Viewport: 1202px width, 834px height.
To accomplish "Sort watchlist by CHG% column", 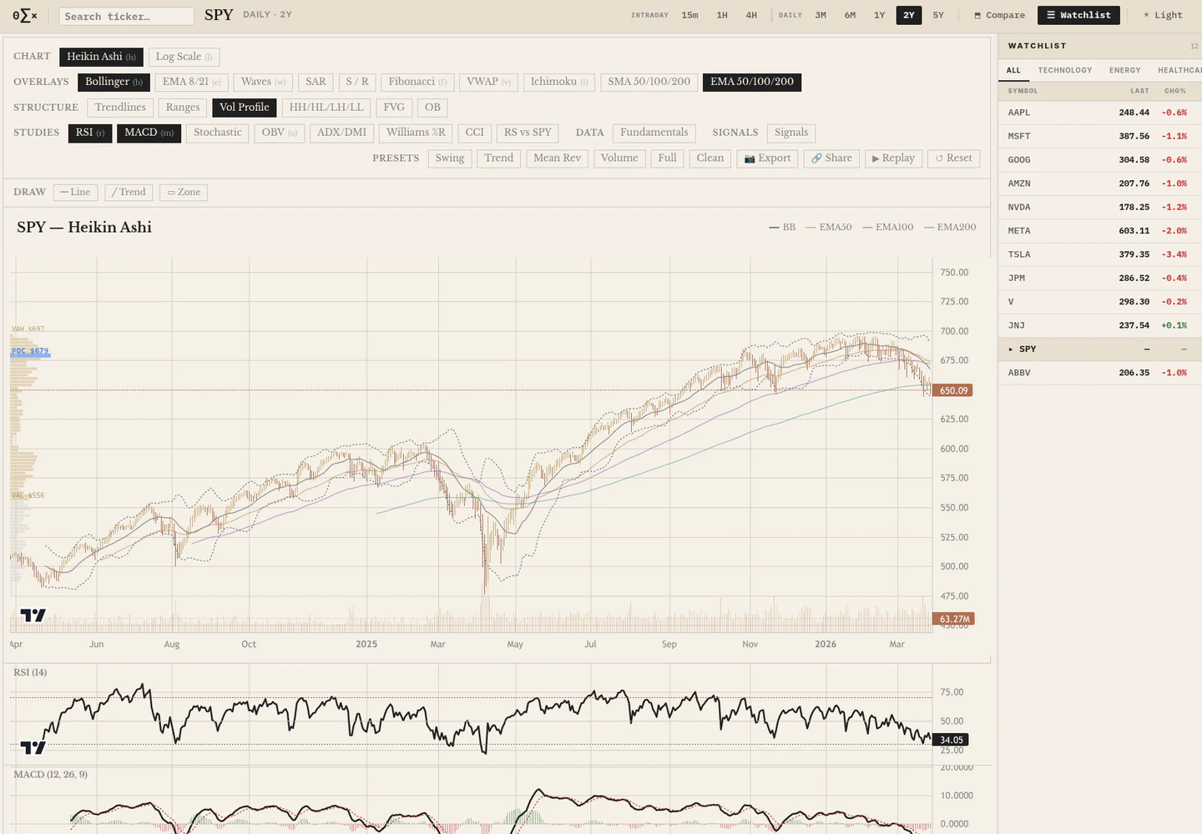I will (1175, 91).
